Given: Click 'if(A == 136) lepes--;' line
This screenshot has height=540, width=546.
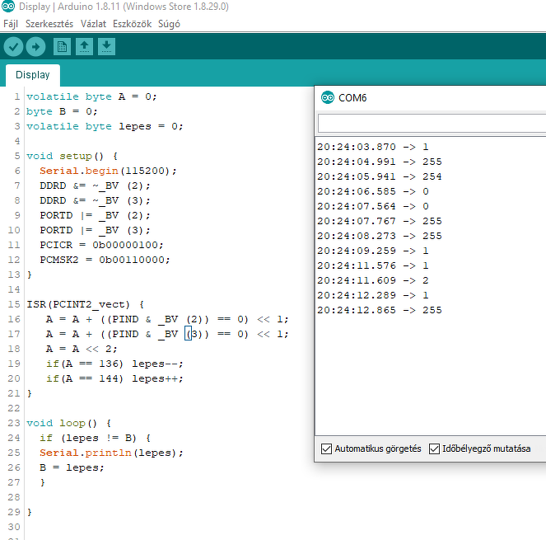Looking at the screenshot, I should [x=114, y=364].
